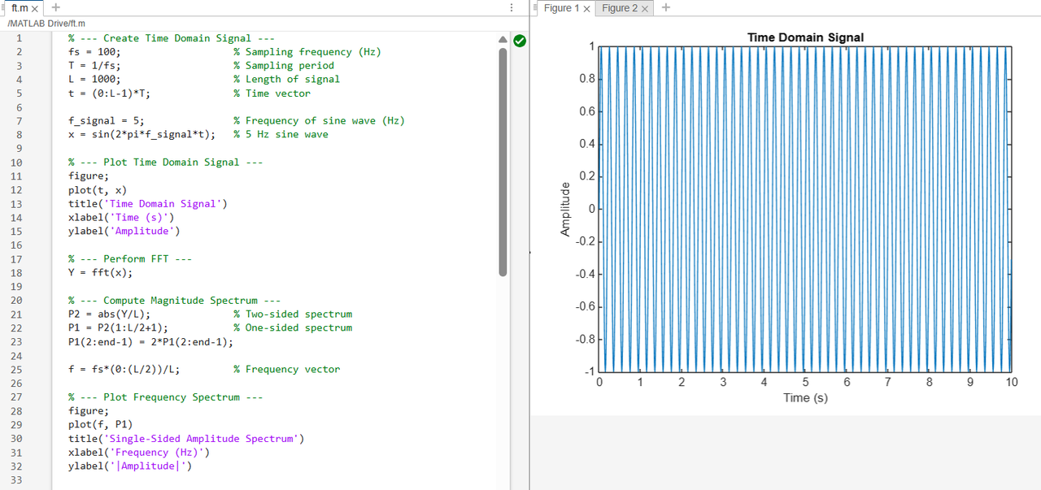Click the '% --- Create Time Domain Signal ---' comment

[x=171, y=38]
